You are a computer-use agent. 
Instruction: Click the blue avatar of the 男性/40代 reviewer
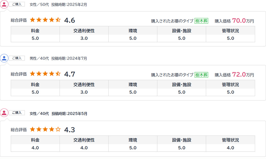click(x=4, y=58)
